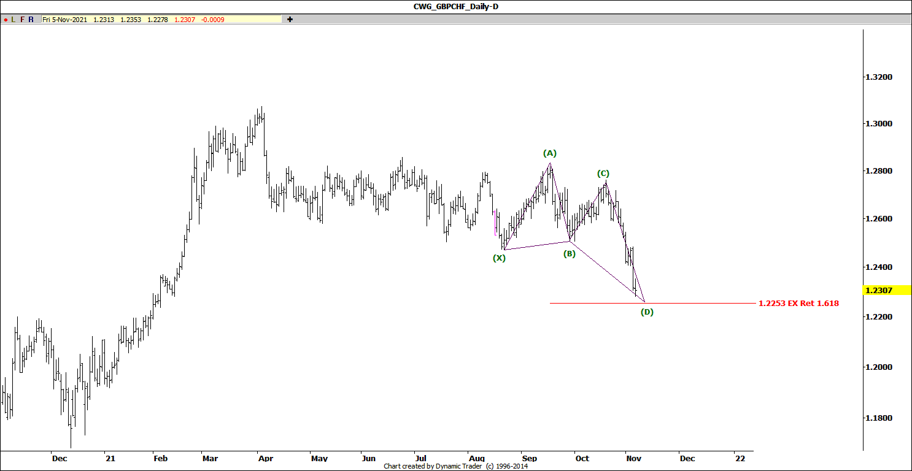Click the May label on time axis
912x471 pixels.
pos(319,458)
